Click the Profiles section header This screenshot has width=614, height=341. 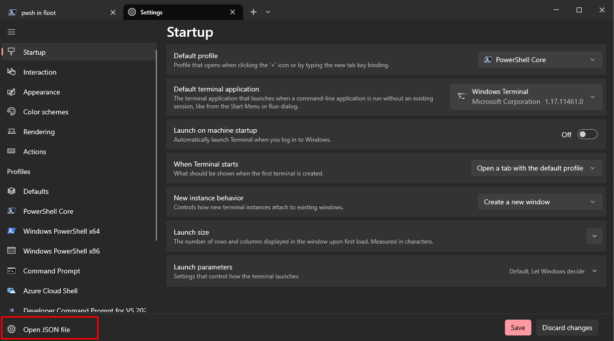[18, 171]
